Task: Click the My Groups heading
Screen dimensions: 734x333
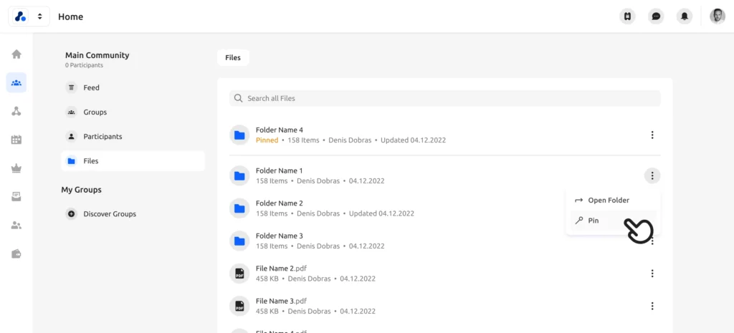Action: point(82,190)
